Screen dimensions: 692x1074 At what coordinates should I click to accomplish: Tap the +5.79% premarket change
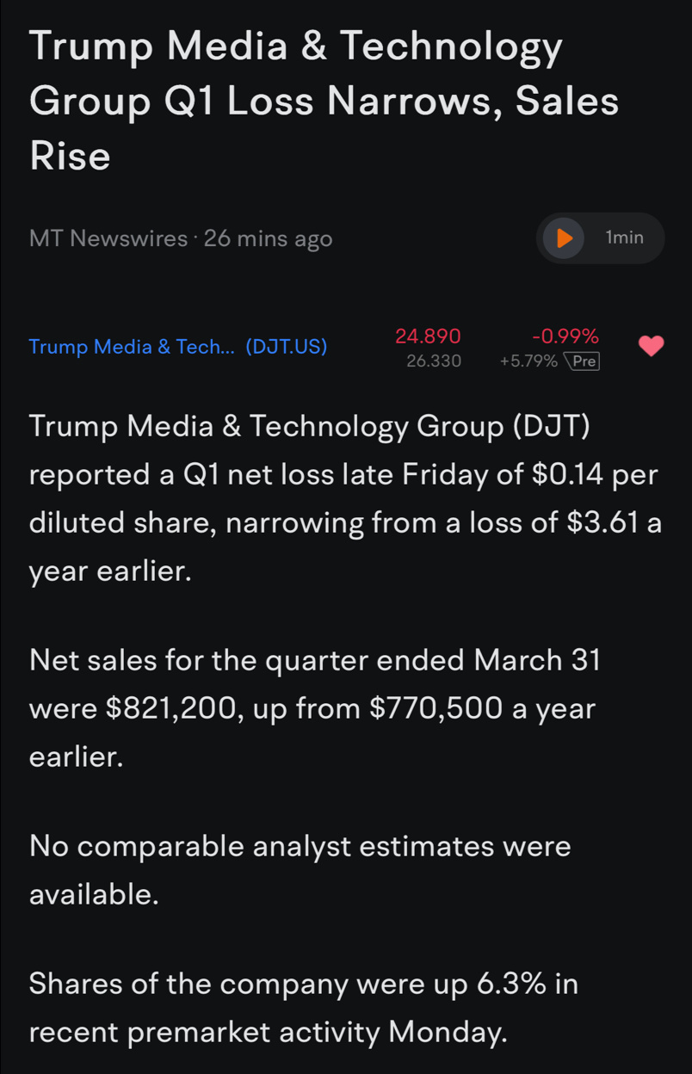point(528,361)
